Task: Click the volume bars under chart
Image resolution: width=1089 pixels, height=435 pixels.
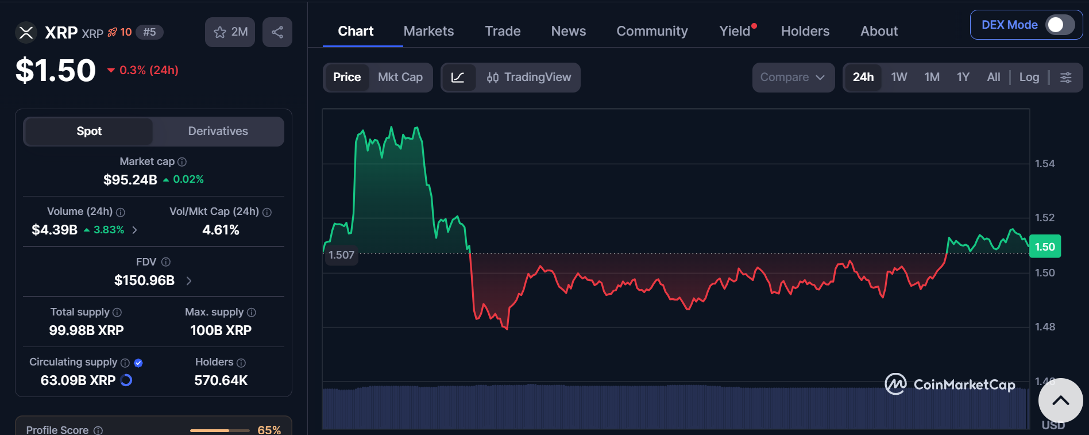Action: (675, 407)
